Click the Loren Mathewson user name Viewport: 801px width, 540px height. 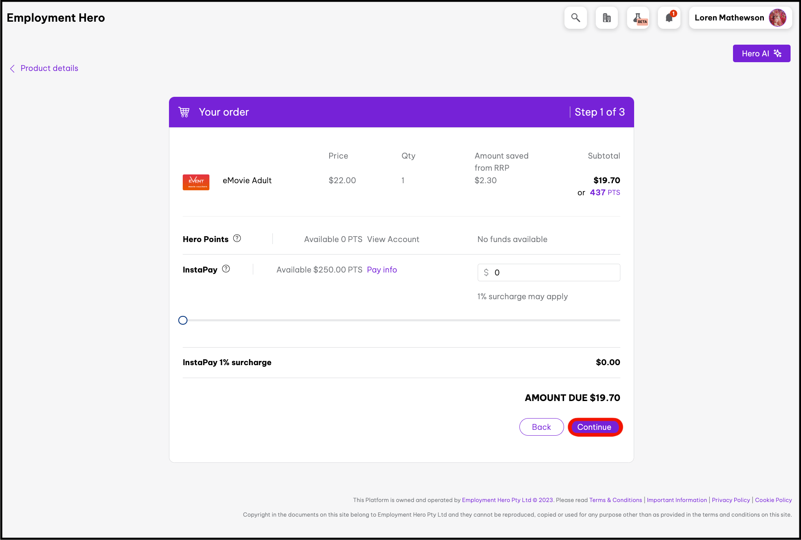(729, 18)
